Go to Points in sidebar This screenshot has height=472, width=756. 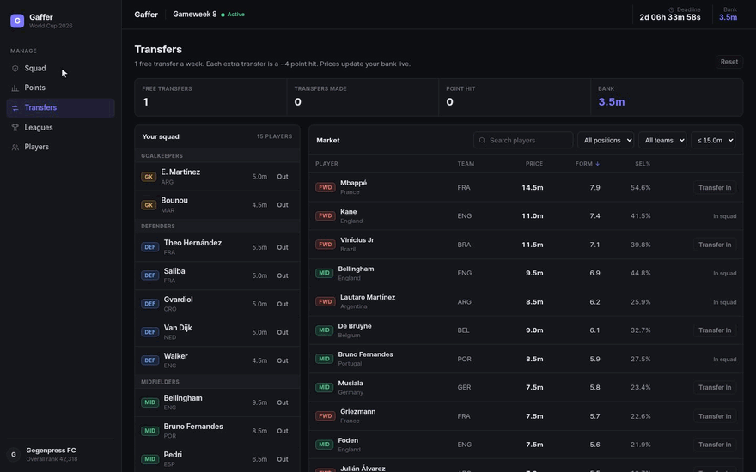click(x=61, y=88)
